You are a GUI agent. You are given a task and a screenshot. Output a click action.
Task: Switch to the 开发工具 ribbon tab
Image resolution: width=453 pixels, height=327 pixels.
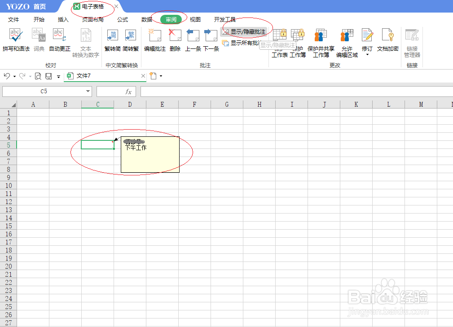coord(225,20)
